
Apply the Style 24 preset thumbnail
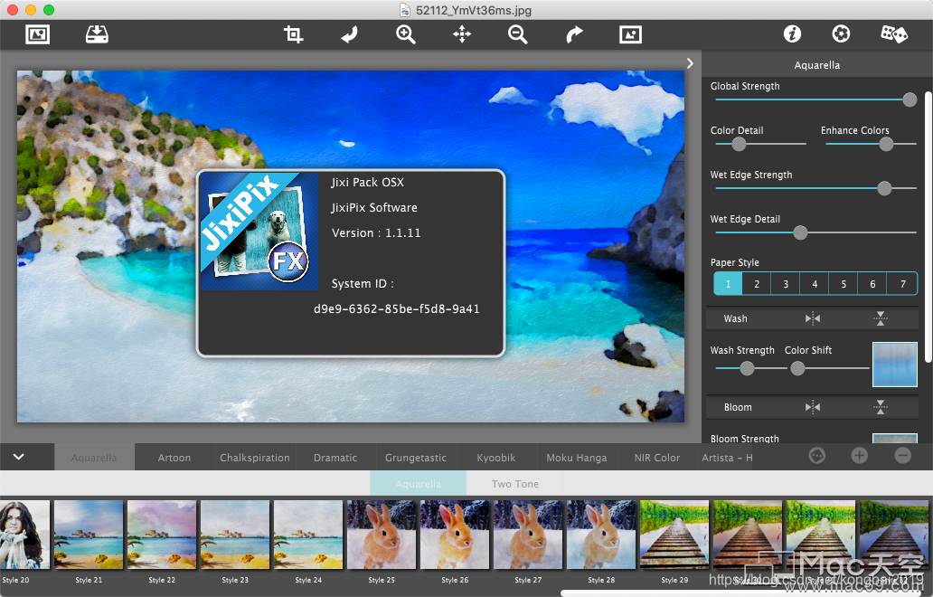(308, 535)
